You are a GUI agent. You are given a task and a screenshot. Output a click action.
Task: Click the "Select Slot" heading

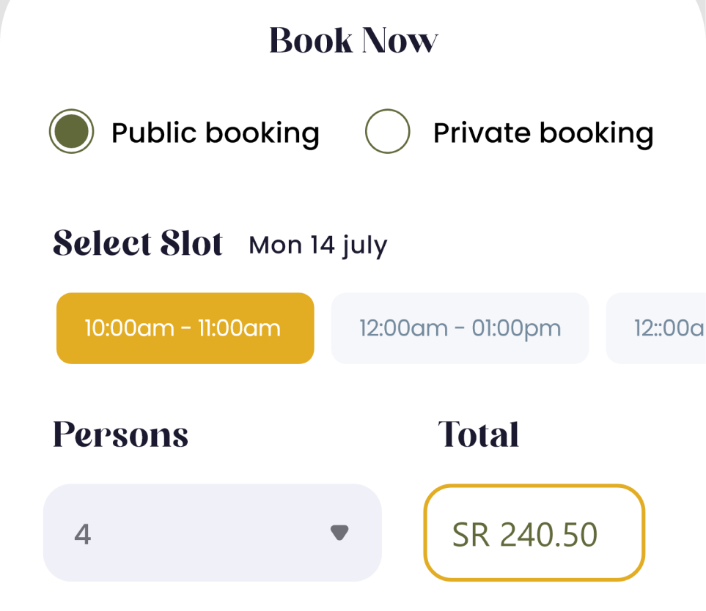pos(138,244)
